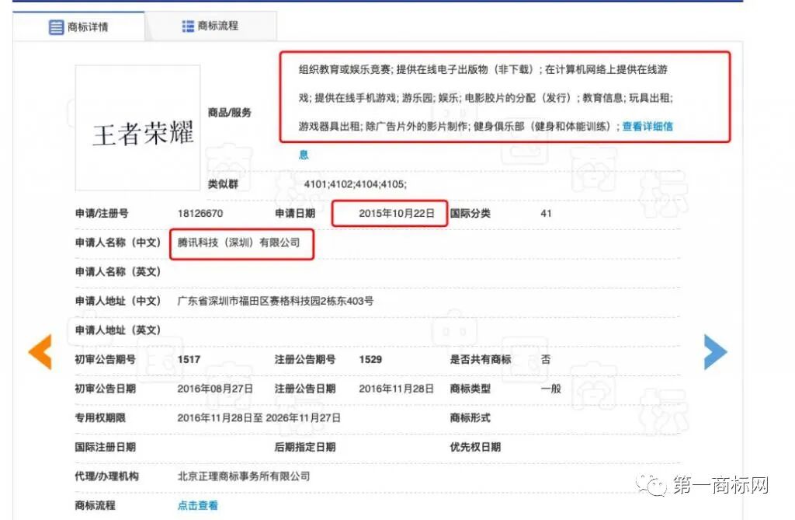Click the 商标类型 label
Viewport: 795px width, 520px height.
(x=470, y=389)
